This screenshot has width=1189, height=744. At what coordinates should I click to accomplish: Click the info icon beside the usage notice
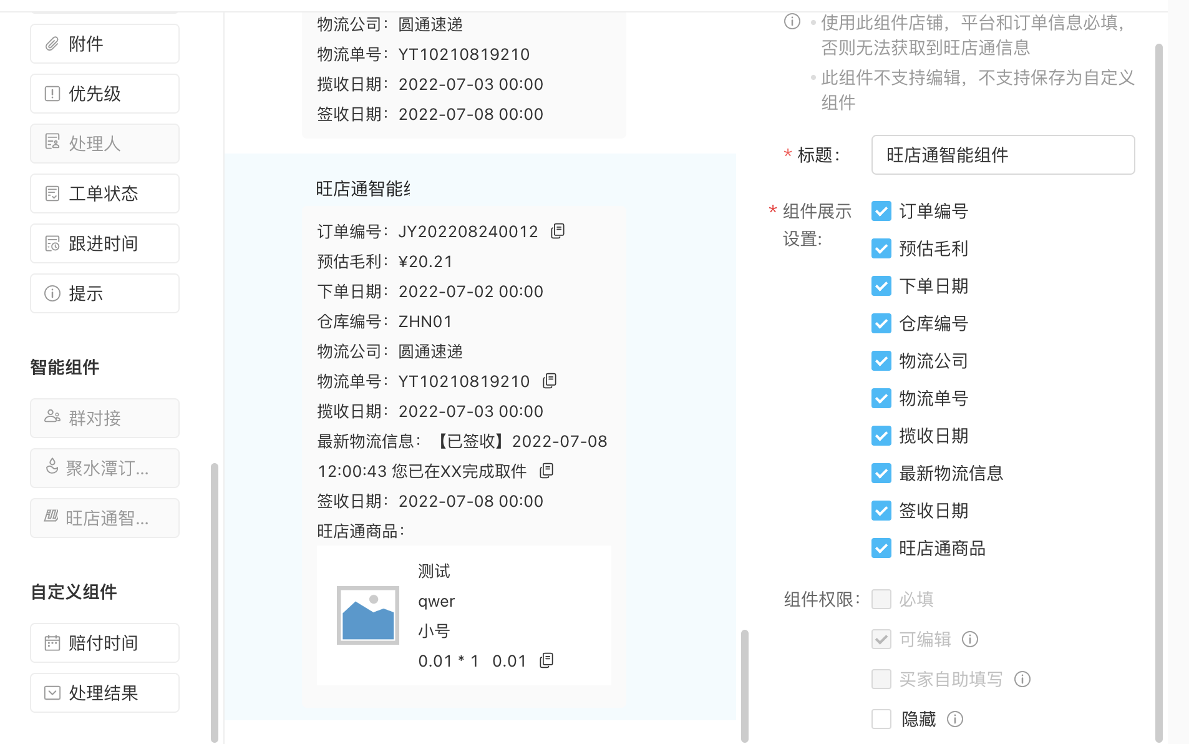792,22
